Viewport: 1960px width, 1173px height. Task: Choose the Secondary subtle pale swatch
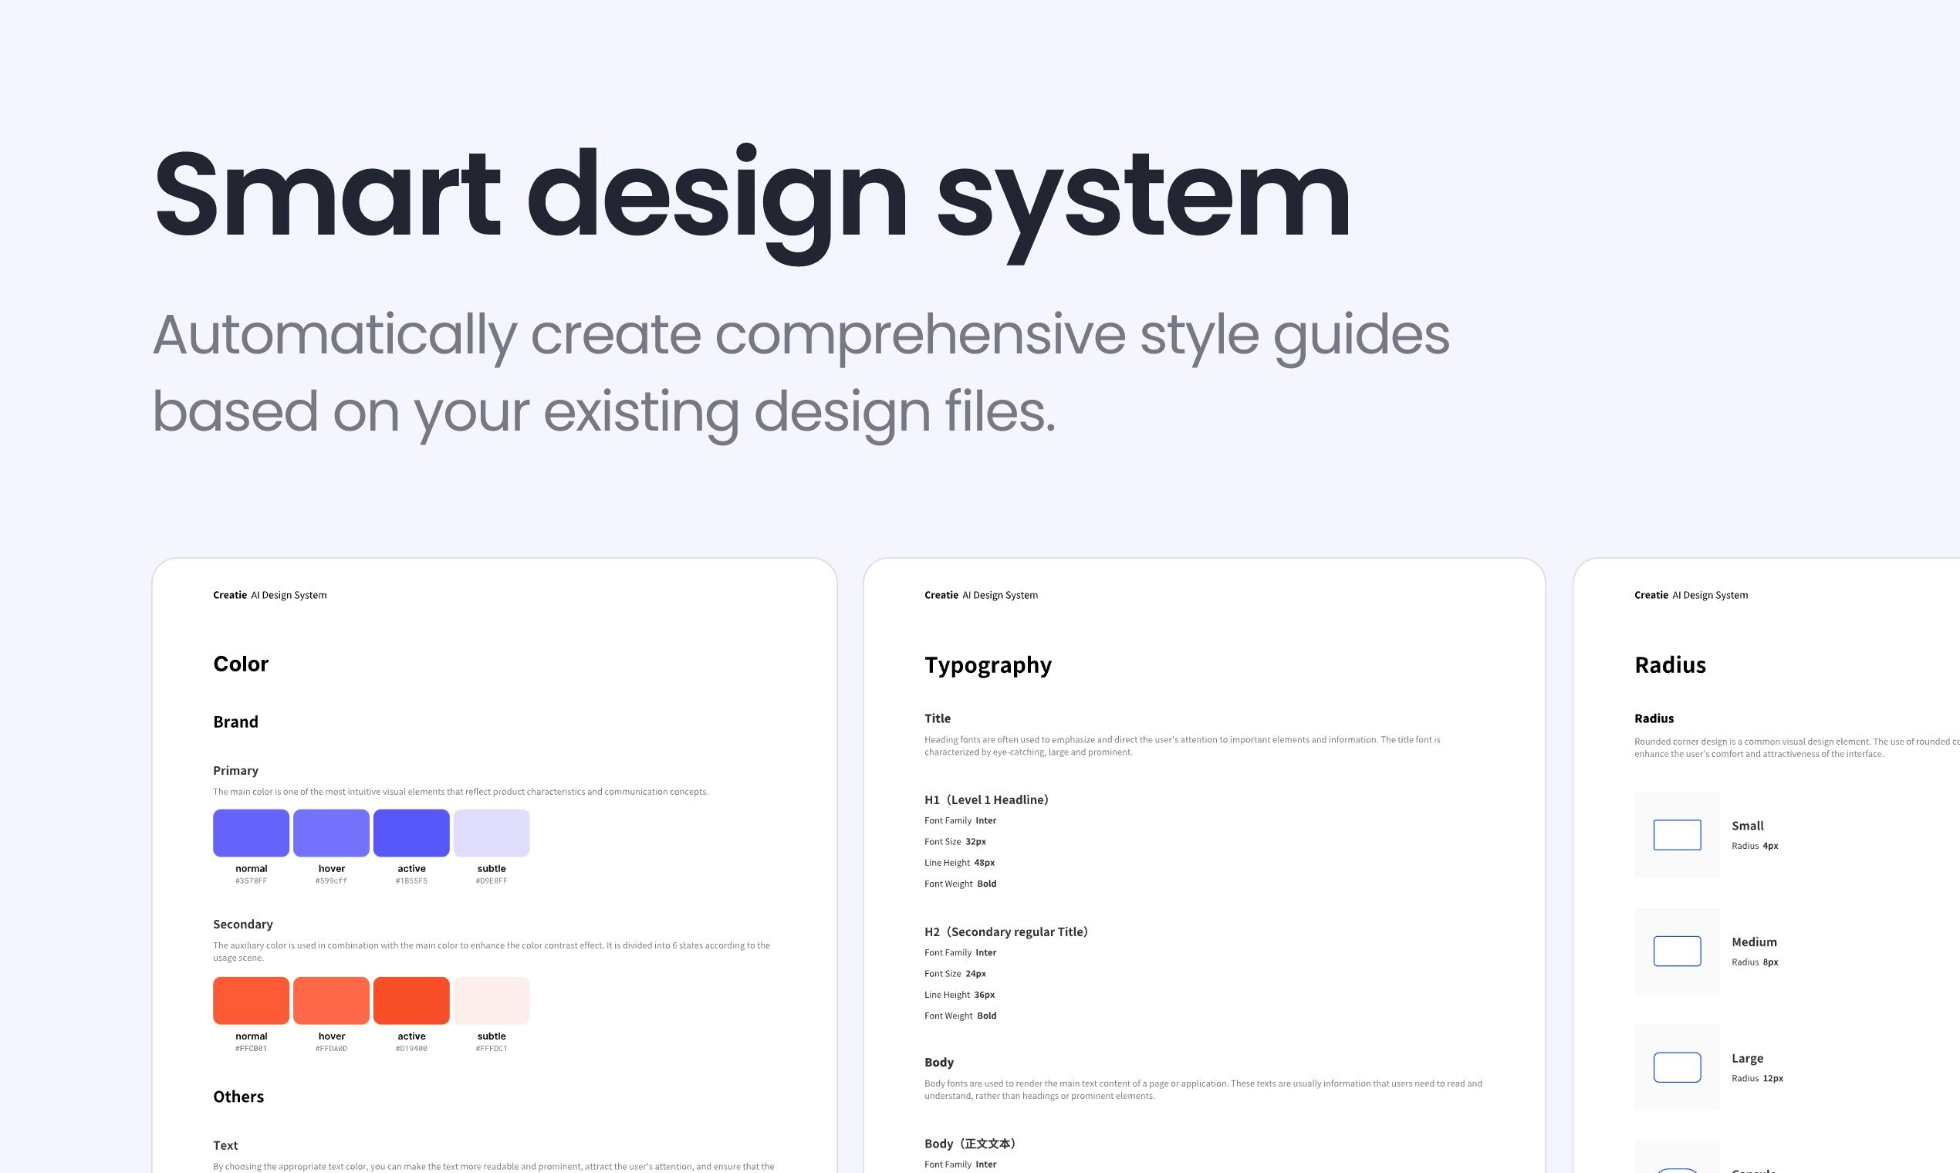click(491, 1000)
